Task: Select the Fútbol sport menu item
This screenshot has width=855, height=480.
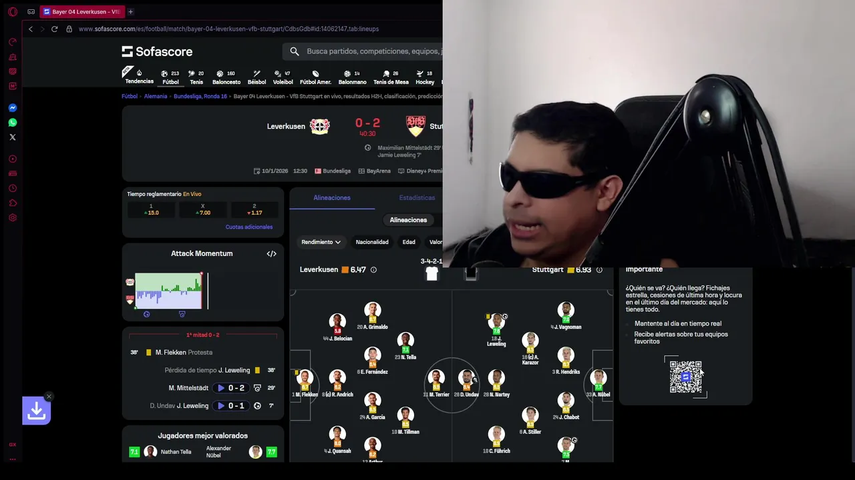Action: (170, 77)
